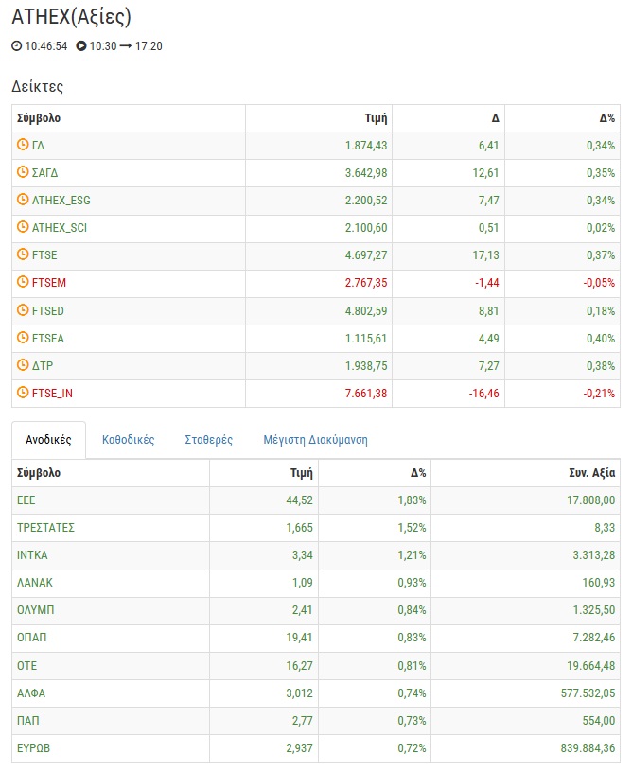Image resolution: width=632 pixels, height=772 pixels.
Task: Open the ΕΕΕ stock link
Action: click(x=26, y=500)
